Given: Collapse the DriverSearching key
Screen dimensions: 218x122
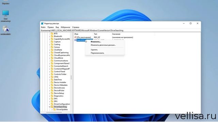Looking at the screenshot, I should tap(50, 107).
